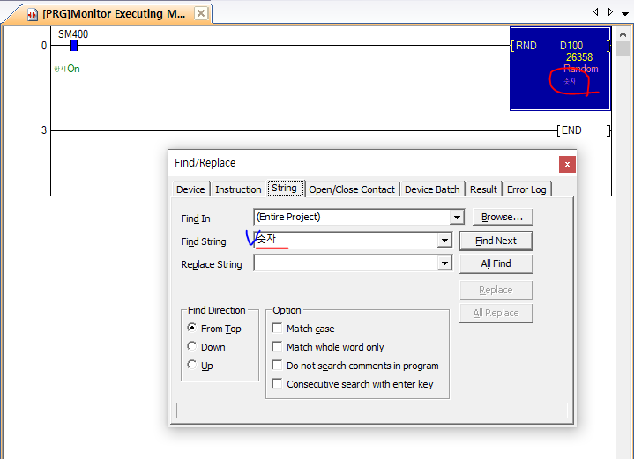
Task: Open the Result tab
Action: (483, 189)
